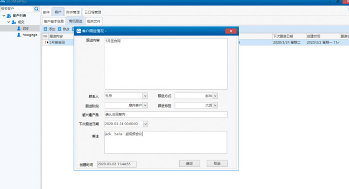Open the 云日程管理 tab
The image size is (349, 189).
coord(94,12)
